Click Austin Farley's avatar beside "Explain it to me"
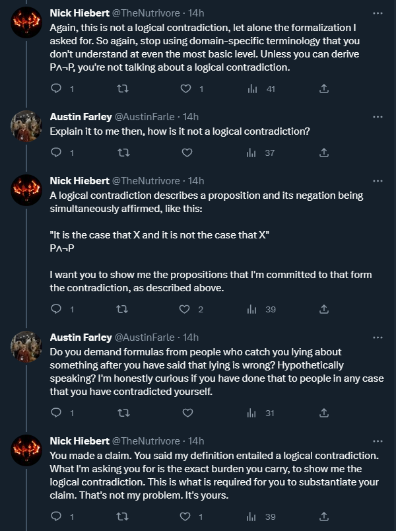 point(28,125)
